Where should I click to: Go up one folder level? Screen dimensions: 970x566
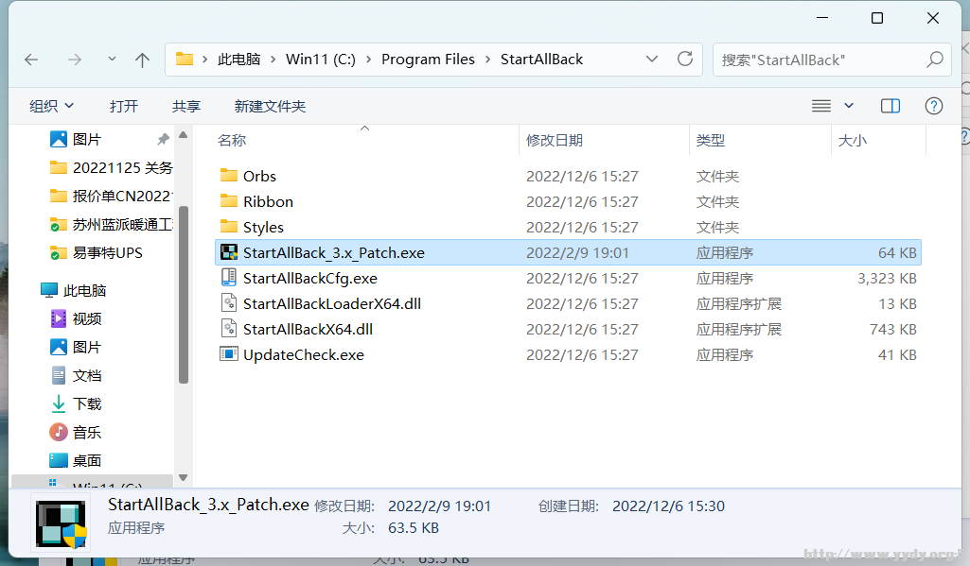pos(142,60)
